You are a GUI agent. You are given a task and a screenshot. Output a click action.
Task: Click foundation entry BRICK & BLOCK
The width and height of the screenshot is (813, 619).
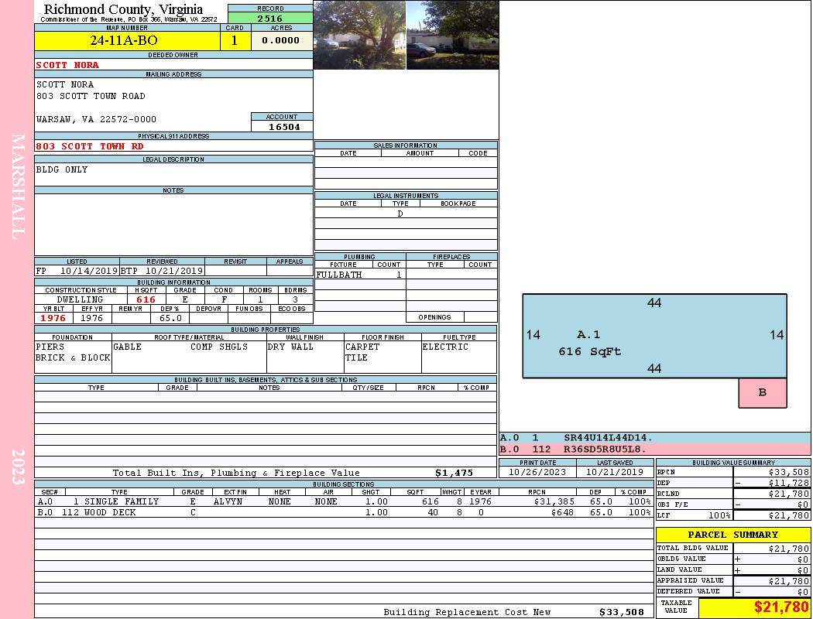pos(73,357)
